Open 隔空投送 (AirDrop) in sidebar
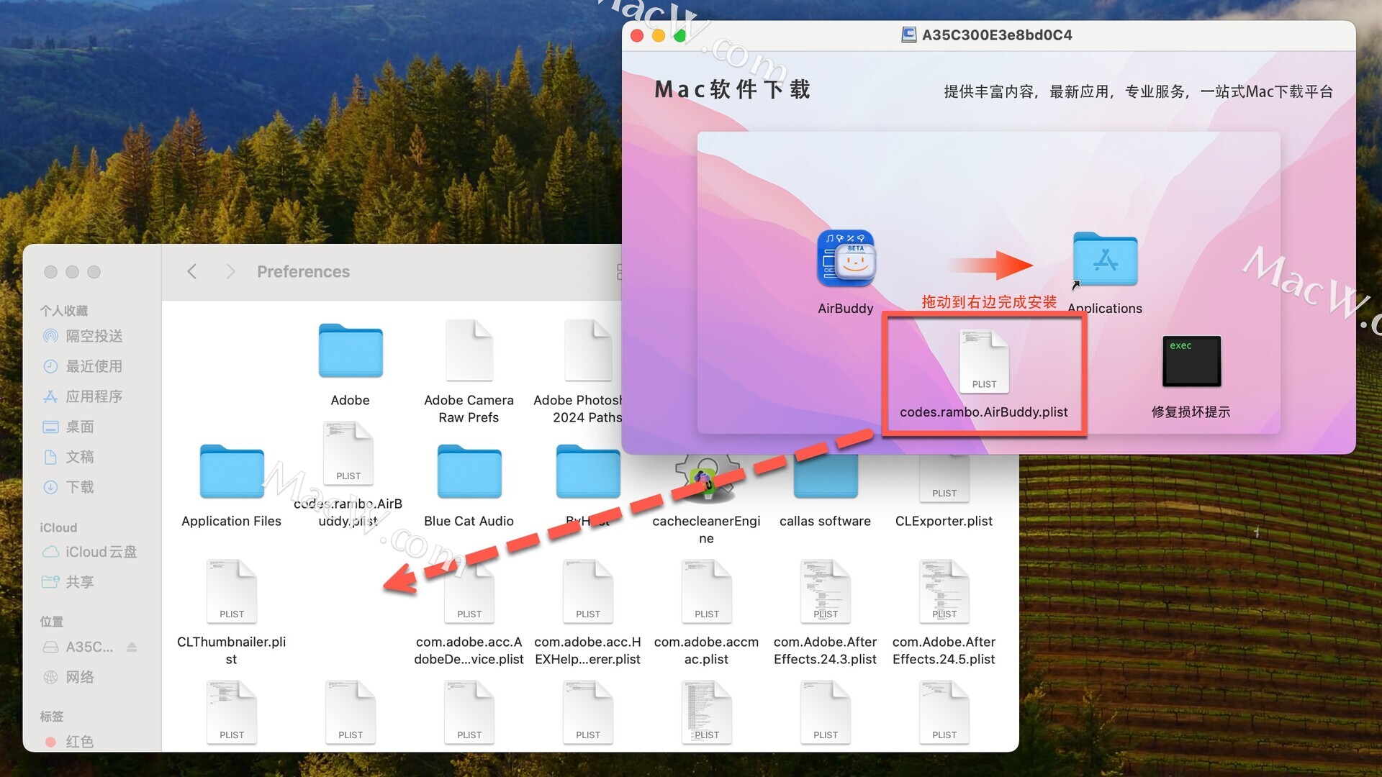 (83, 336)
